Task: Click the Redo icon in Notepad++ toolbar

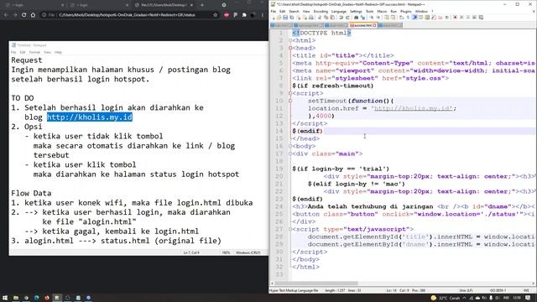Action: point(347,18)
